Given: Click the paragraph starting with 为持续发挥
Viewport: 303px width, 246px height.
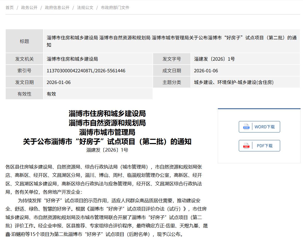Looking at the screenshot, I should tap(107, 217).
